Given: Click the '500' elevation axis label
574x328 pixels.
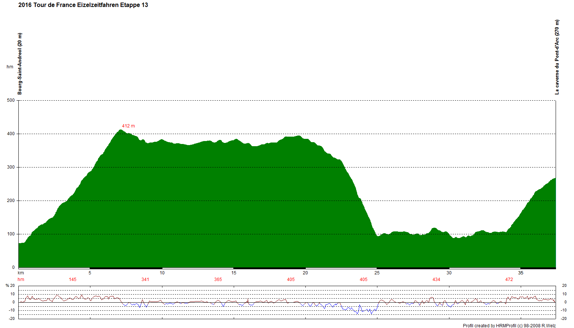Looking at the screenshot, I should click(11, 100).
